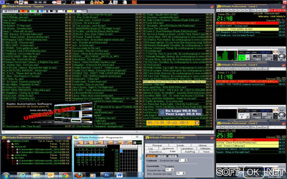Go to next month in calendar
This screenshot has width=287, height=179.
tap(106, 146)
